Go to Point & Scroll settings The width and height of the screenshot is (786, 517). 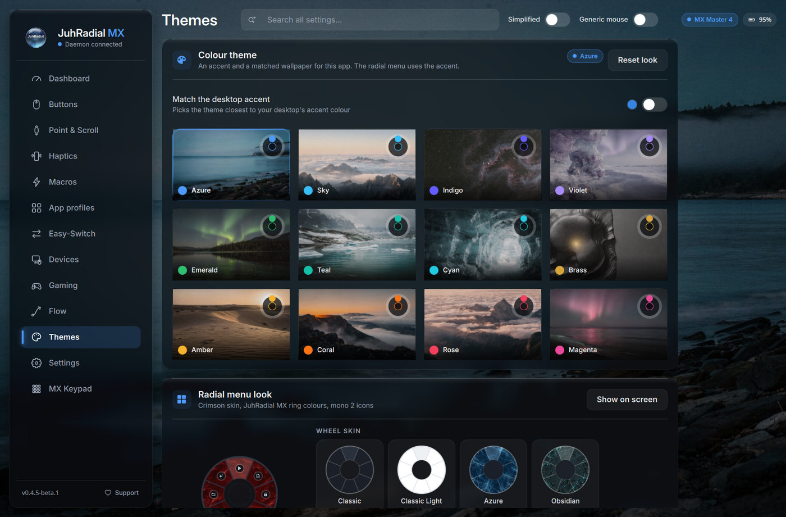pos(80,130)
